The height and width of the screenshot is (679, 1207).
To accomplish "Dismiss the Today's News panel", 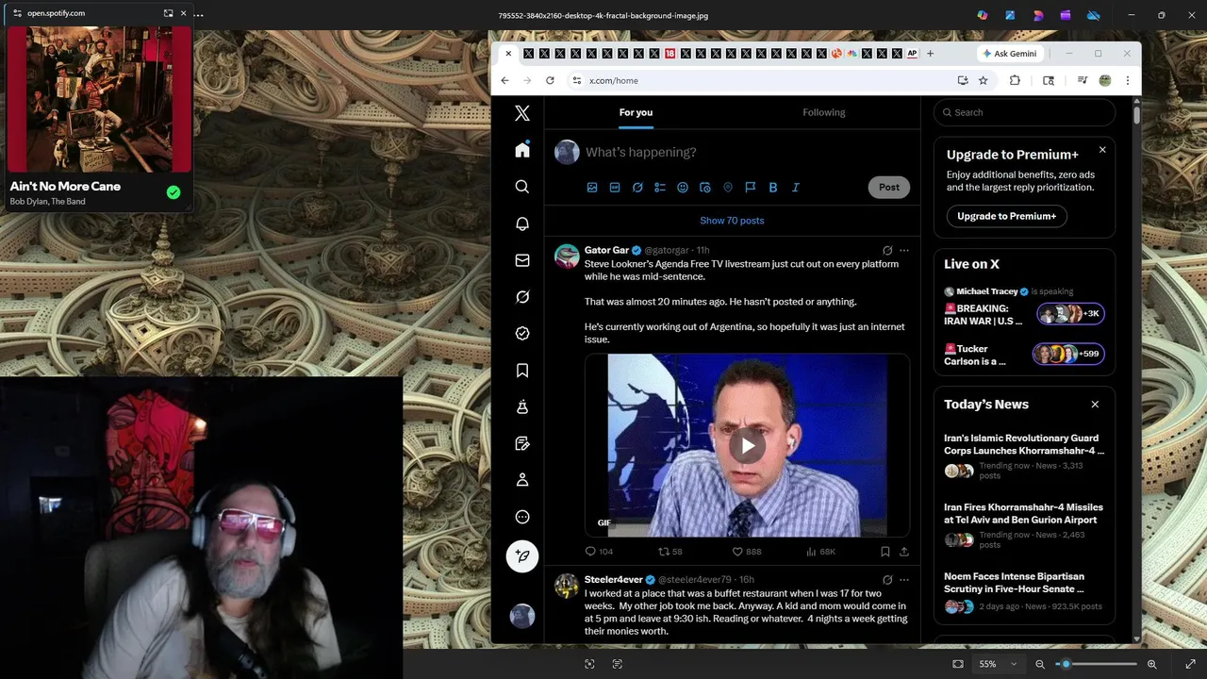I will pyautogui.click(x=1095, y=405).
